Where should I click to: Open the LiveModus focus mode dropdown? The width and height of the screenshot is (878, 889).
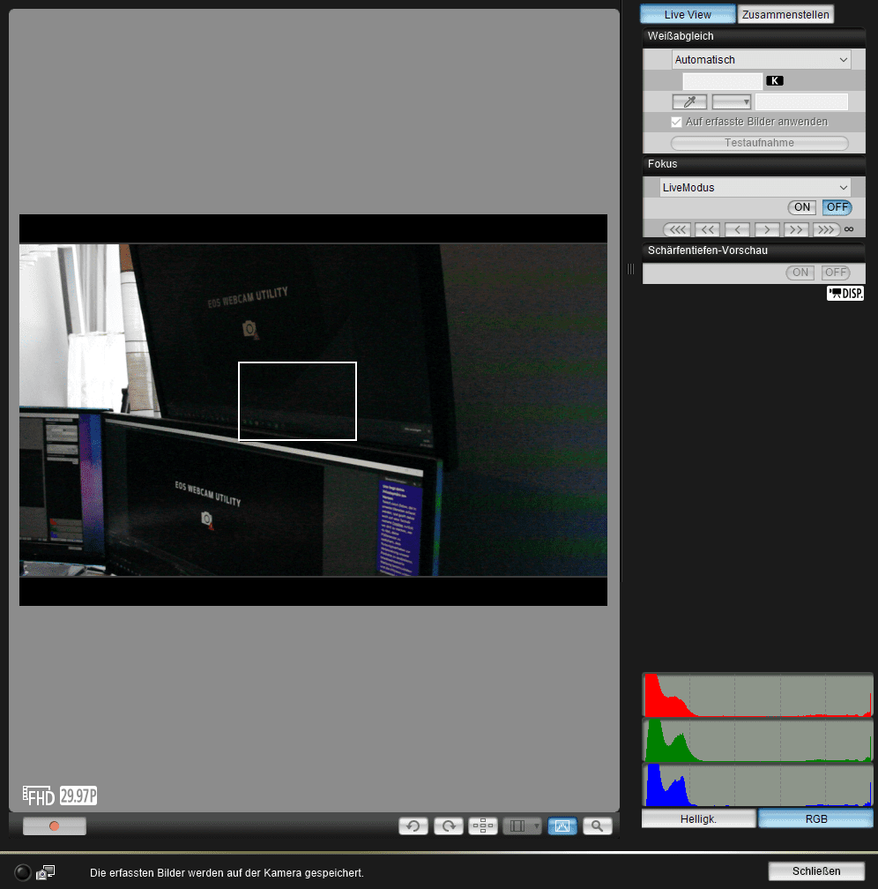[x=755, y=188]
